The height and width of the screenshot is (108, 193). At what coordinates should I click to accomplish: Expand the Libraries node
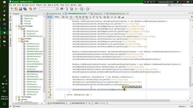pos(16,99)
